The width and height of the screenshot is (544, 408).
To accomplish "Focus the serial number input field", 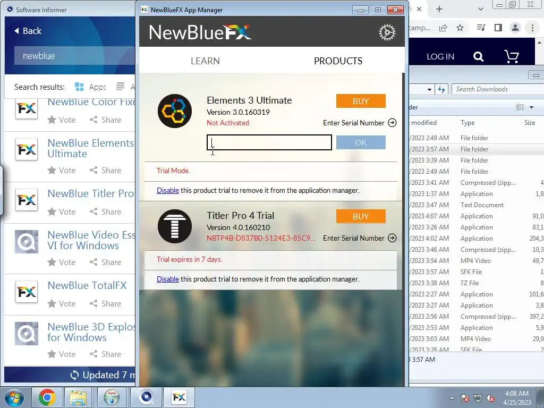I will pyautogui.click(x=269, y=142).
